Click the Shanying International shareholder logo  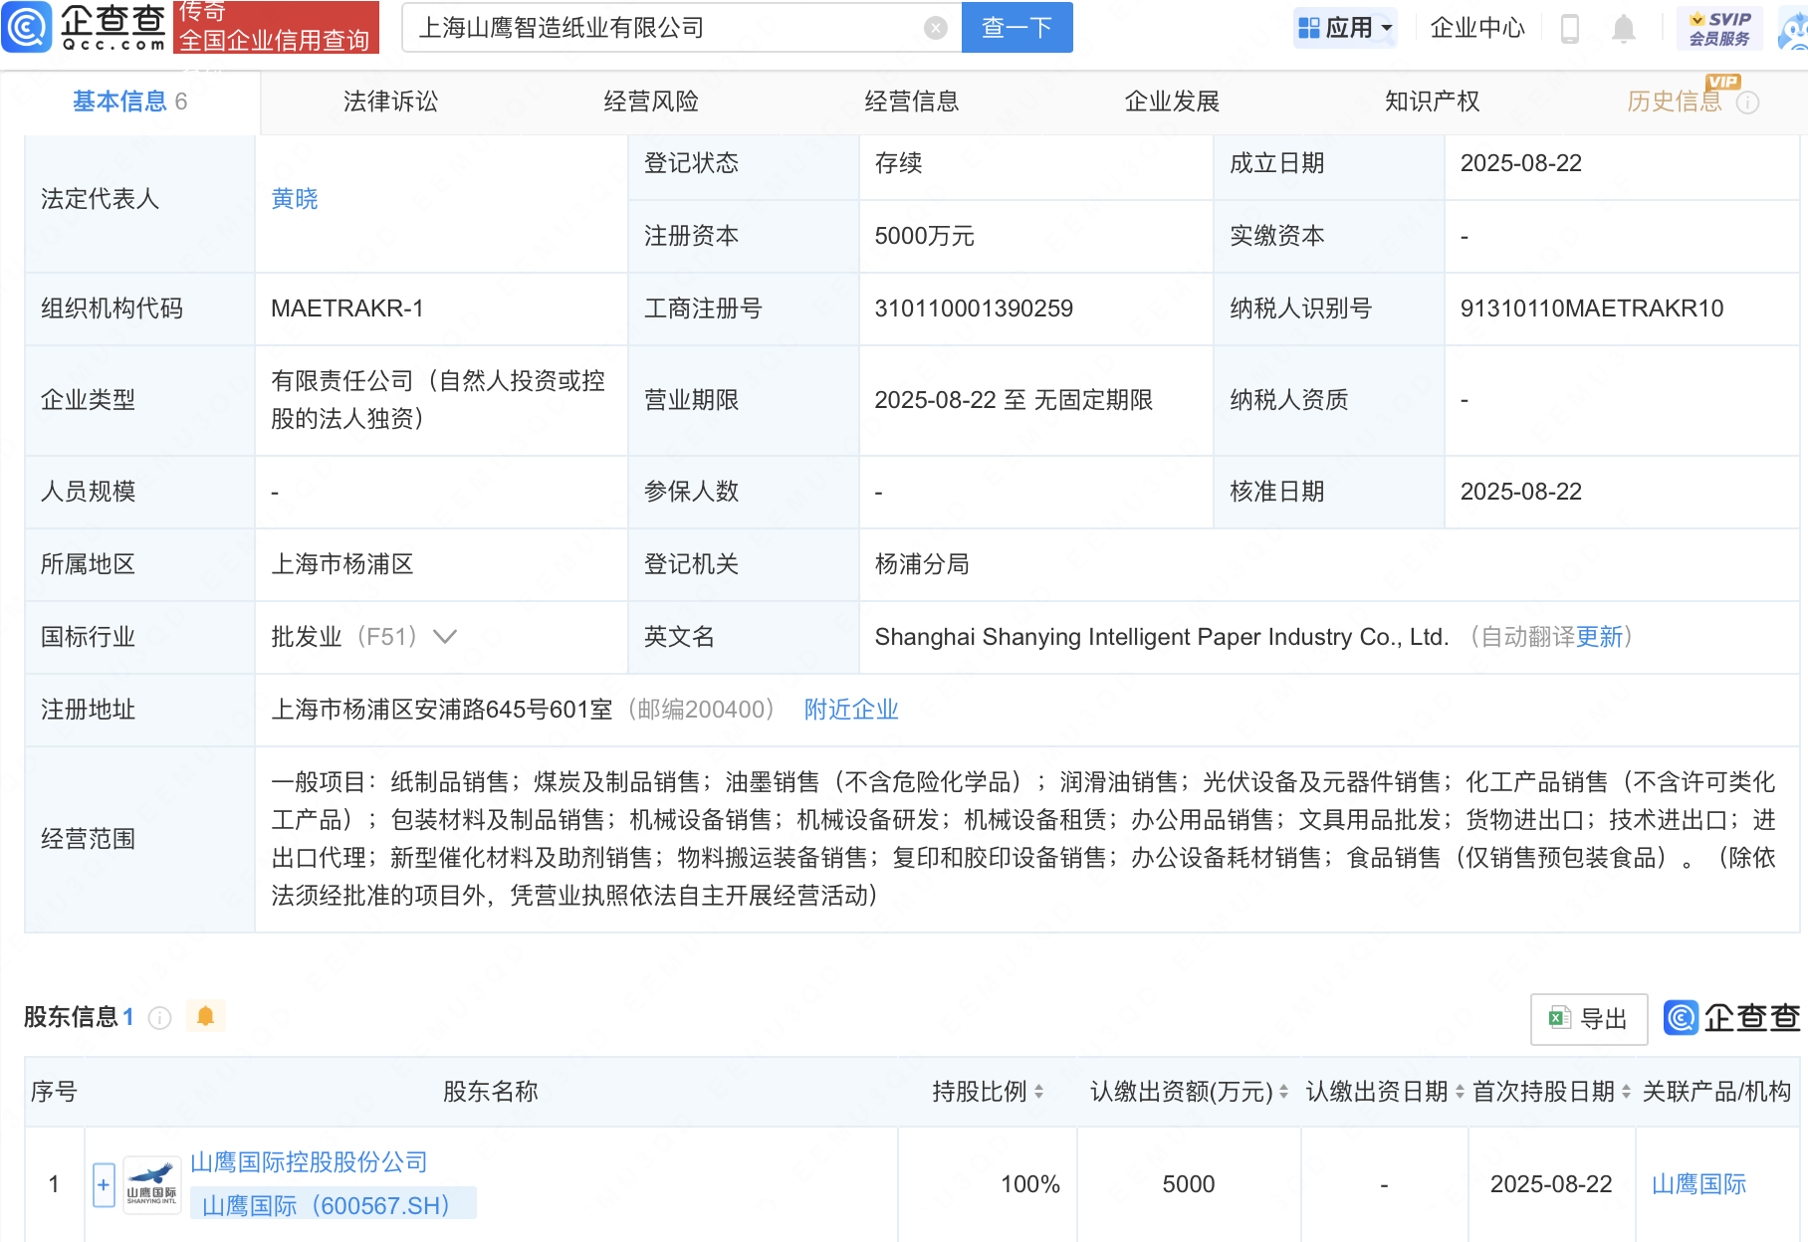point(151,1184)
